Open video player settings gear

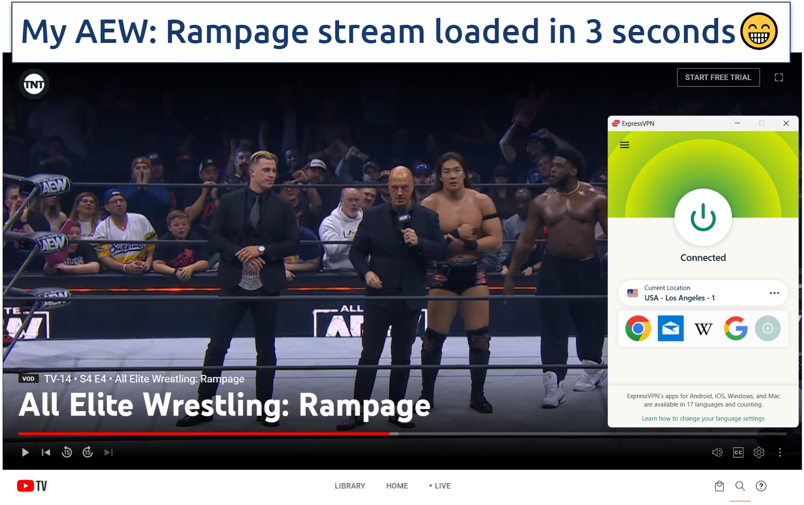[759, 452]
